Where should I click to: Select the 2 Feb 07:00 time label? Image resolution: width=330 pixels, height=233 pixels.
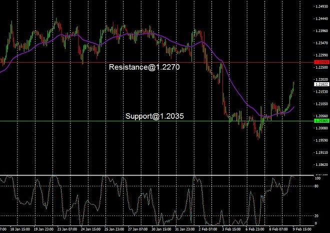pyautogui.click(x=207, y=229)
